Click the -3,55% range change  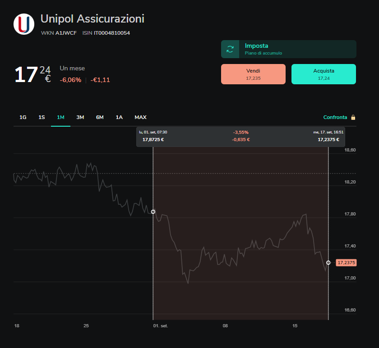241,133
